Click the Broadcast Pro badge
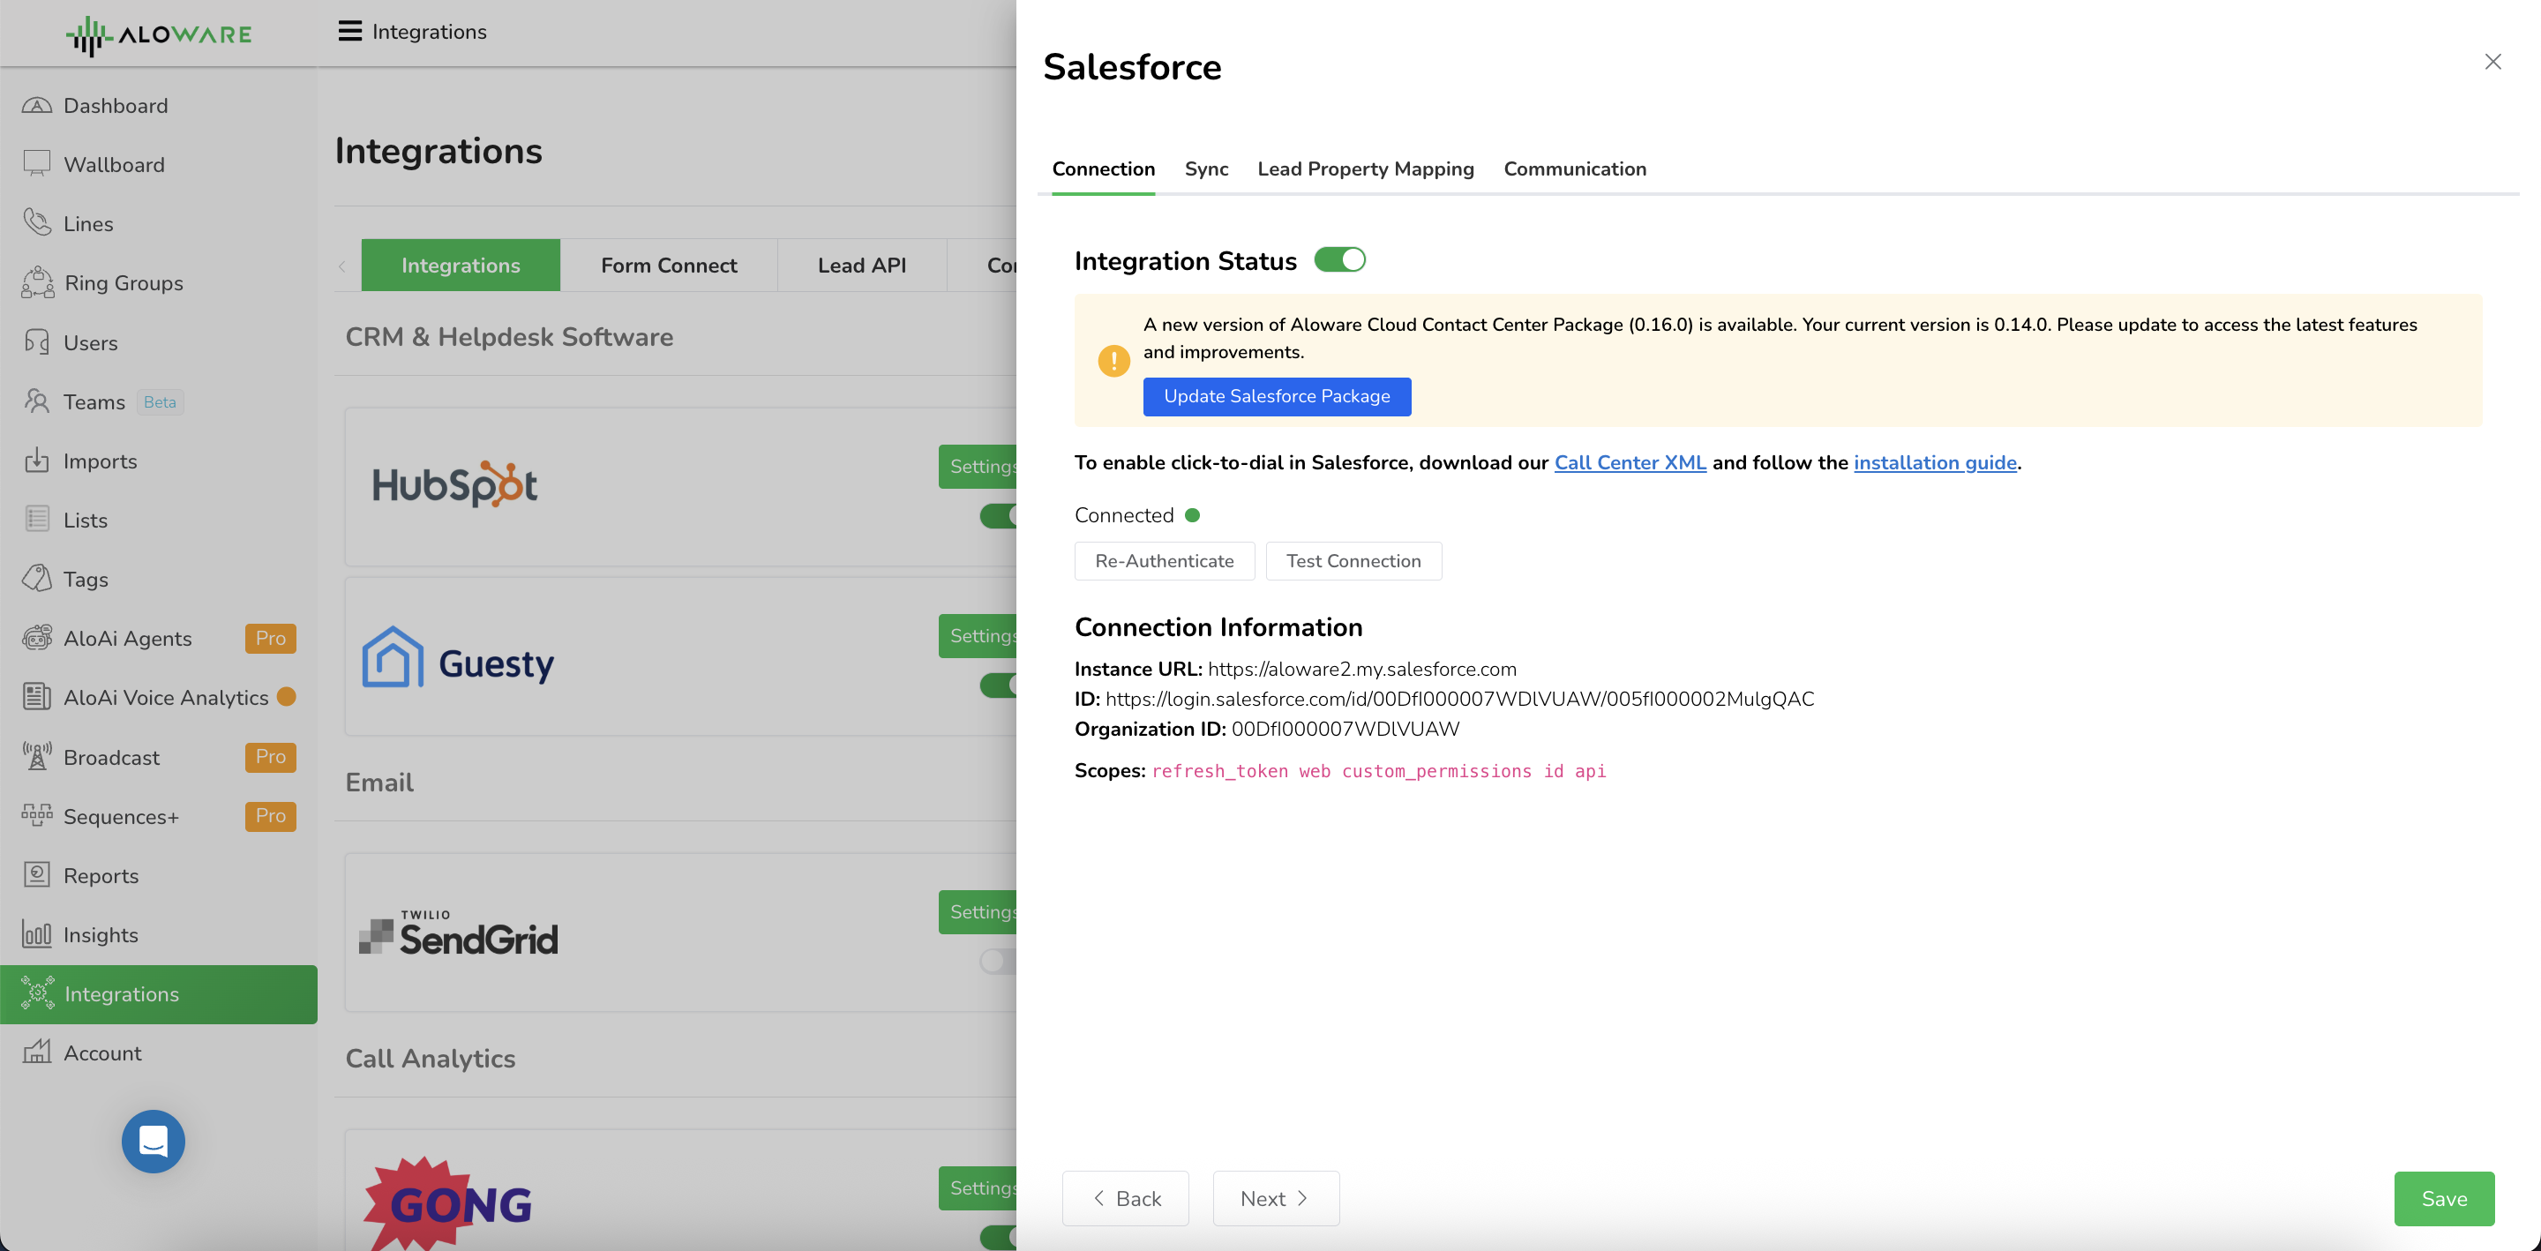2541x1251 pixels. pos(270,757)
